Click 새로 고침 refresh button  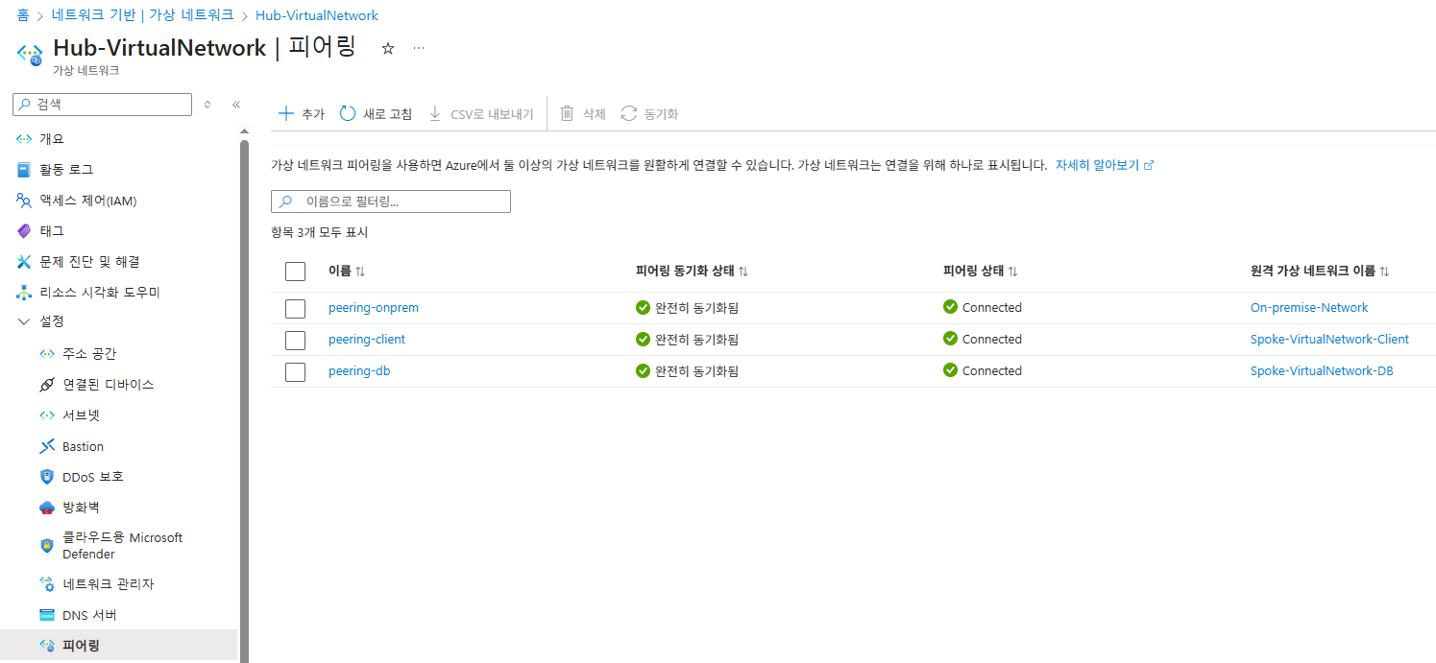(x=377, y=114)
